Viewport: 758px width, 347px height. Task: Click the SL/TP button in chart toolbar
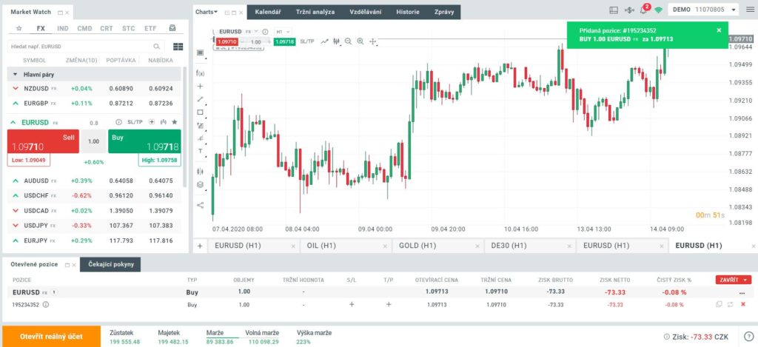[x=307, y=41]
